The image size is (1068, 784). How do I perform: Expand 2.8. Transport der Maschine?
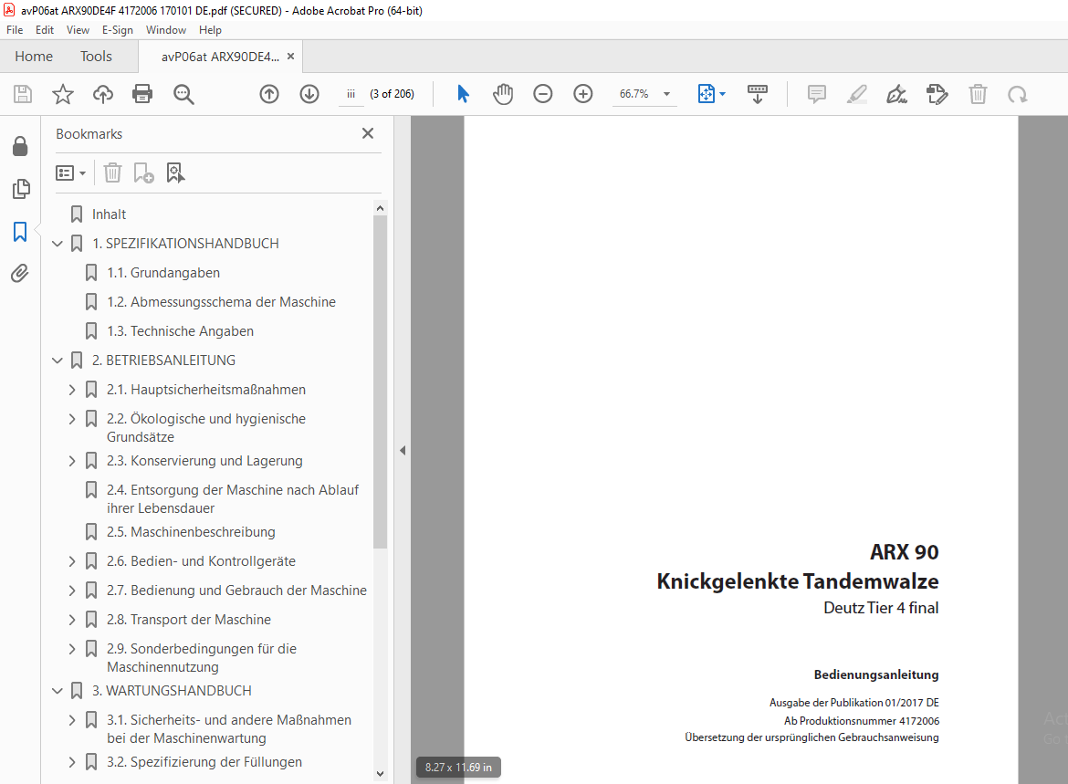click(72, 620)
